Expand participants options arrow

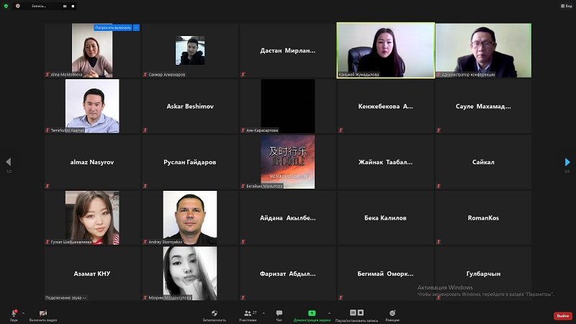(264, 313)
